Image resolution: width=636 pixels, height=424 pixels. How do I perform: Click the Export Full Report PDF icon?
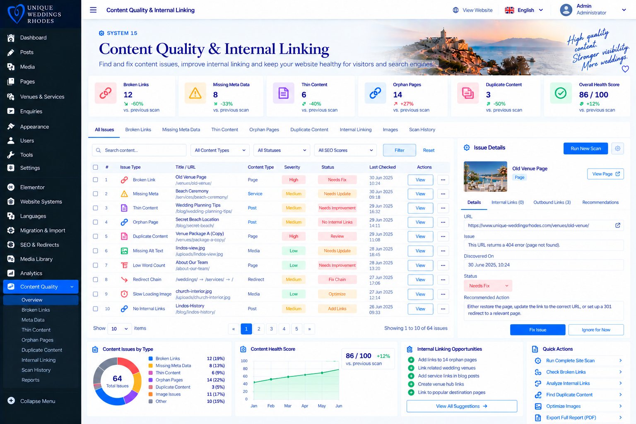[x=538, y=418]
